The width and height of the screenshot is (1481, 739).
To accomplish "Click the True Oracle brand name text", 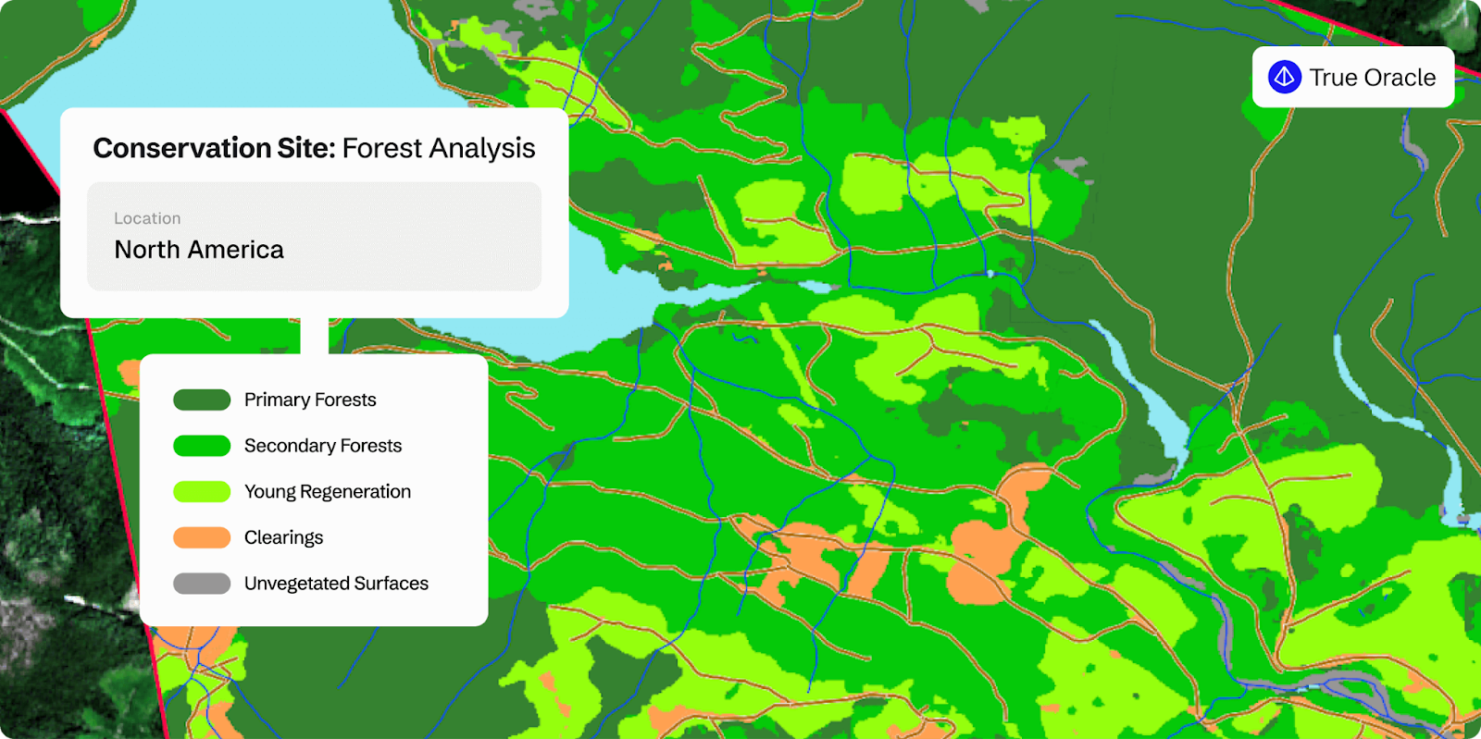I will pos(1372,78).
